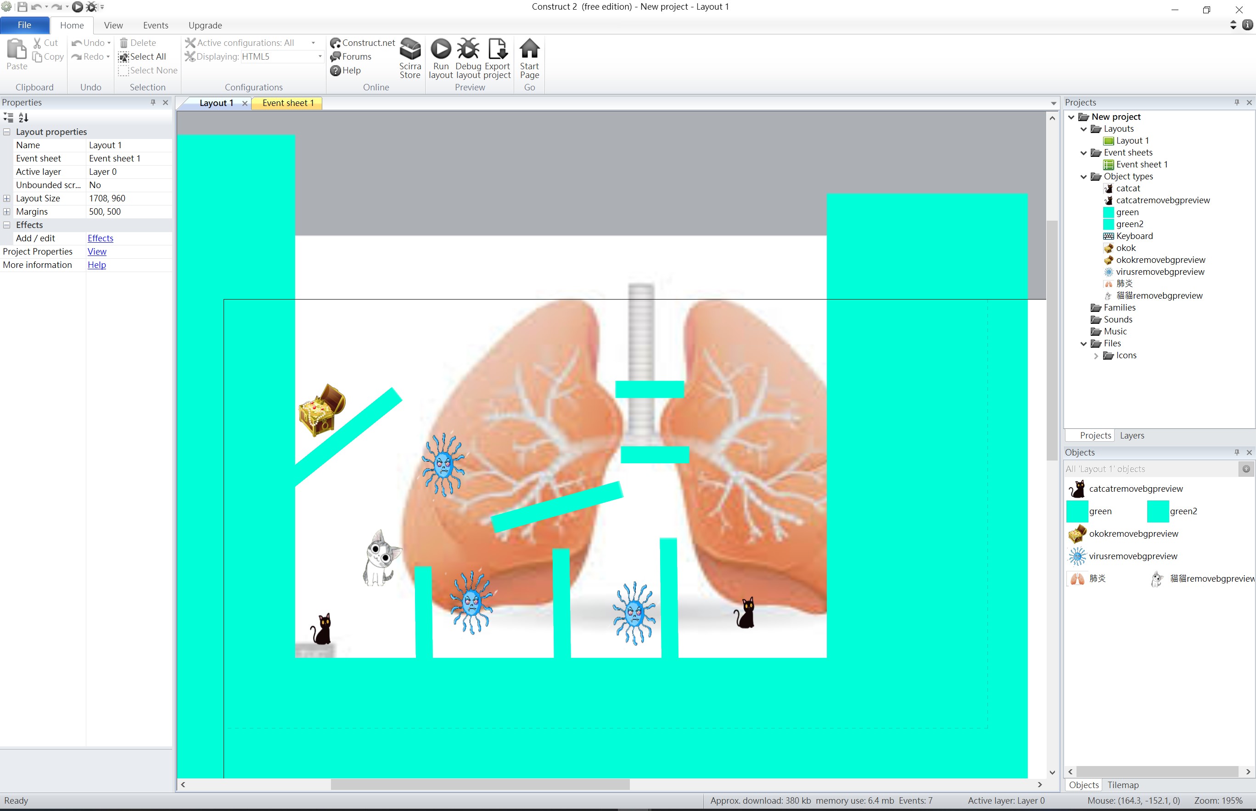Switch to the Event sheet 1 tab
Viewport: 1256px width, 811px height.
[288, 103]
